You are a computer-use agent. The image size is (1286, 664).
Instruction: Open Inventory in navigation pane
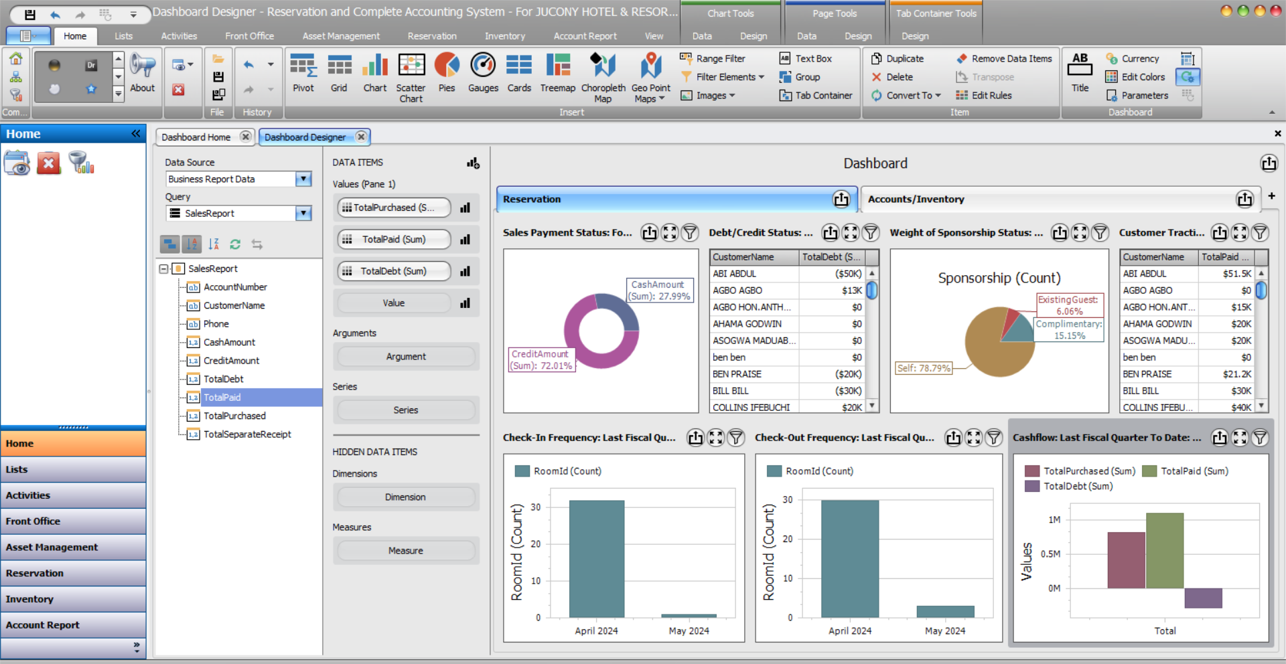tap(73, 599)
